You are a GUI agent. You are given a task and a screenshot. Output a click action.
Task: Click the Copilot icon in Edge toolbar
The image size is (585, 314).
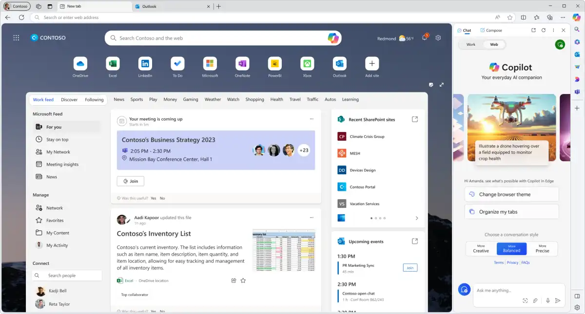coord(577,17)
